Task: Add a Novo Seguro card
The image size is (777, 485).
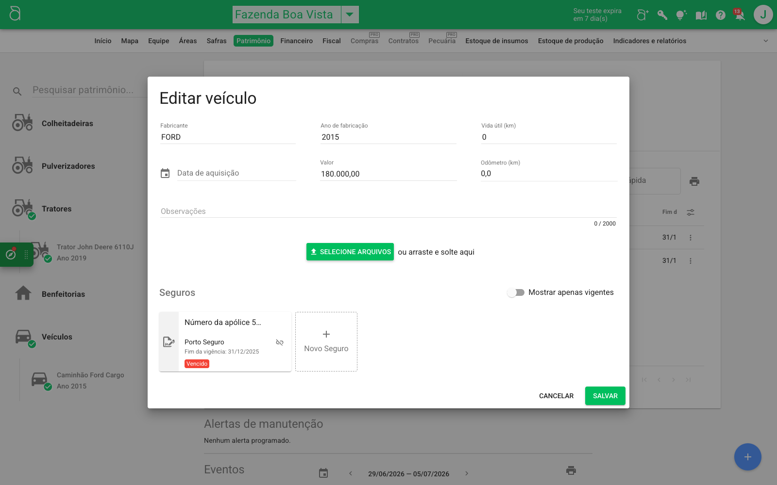Action: 326,342
